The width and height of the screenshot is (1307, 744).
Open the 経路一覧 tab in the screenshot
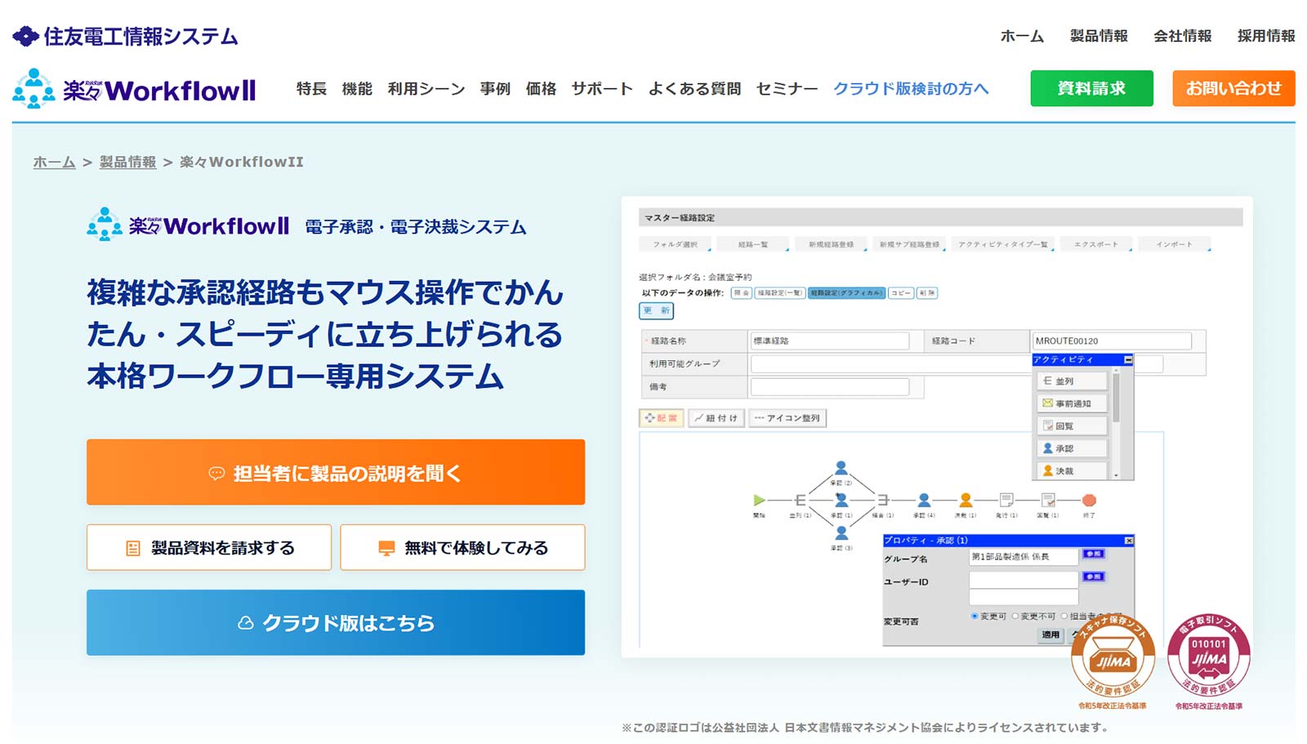(x=752, y=244)
